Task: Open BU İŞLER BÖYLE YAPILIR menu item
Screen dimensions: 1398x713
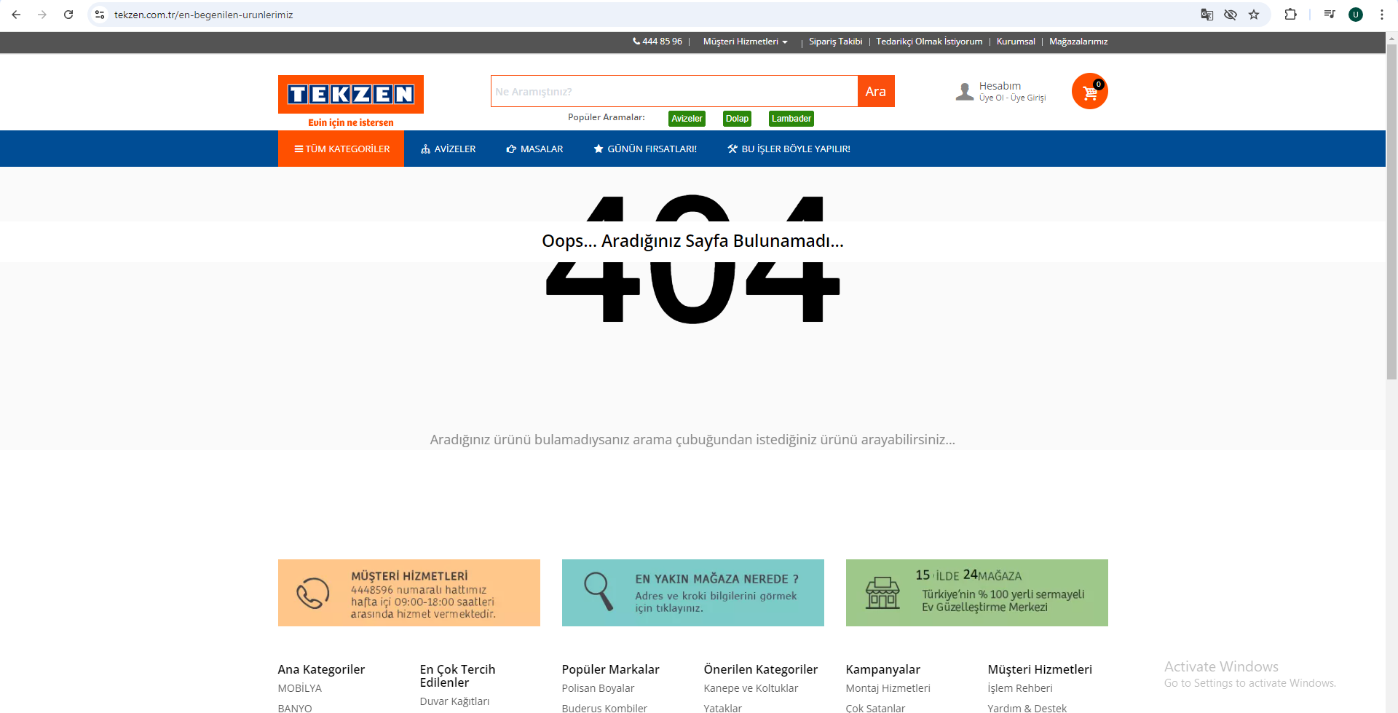Action: pos(789,149)
